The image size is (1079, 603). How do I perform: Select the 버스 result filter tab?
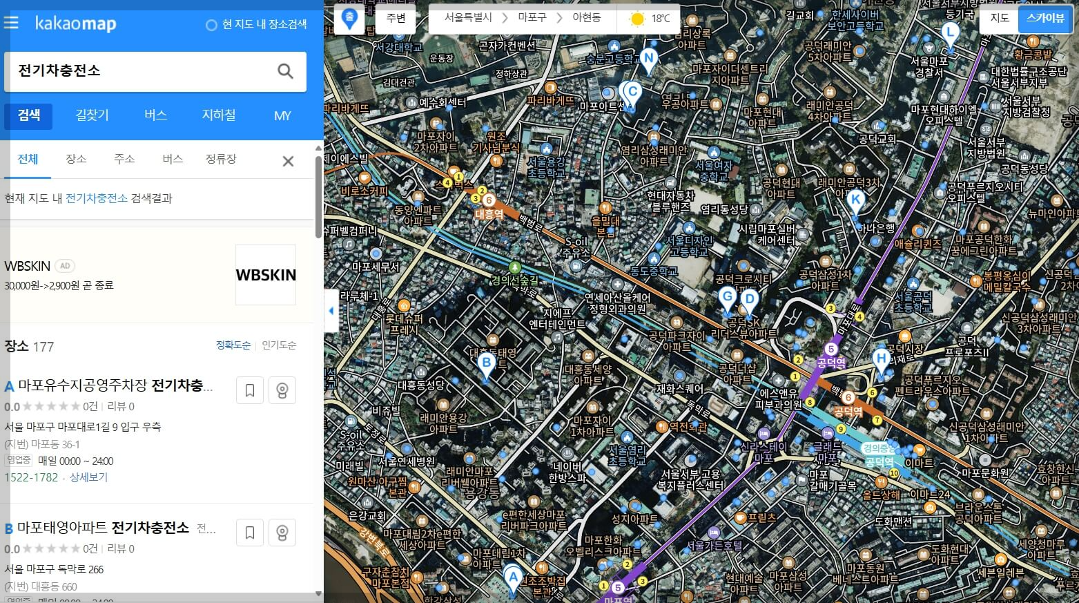click(173, 159)
